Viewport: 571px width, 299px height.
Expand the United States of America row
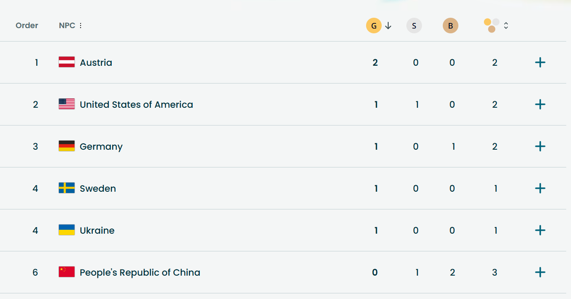tap(540, 104)
